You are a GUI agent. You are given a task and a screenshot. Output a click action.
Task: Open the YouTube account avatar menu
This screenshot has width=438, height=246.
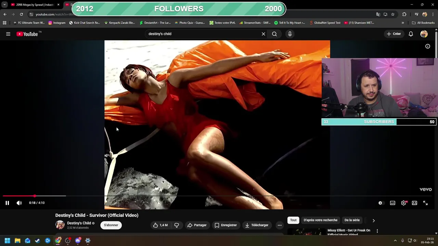[424, 34]
